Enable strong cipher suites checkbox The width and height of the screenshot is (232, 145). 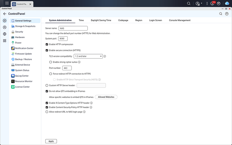50,62
